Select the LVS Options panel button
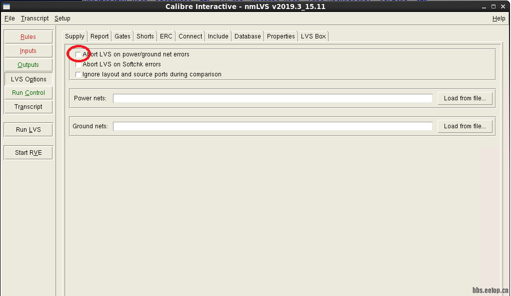The width and height of the screenshot is (511, 296). pyautogui.click(x=28, y=79)
